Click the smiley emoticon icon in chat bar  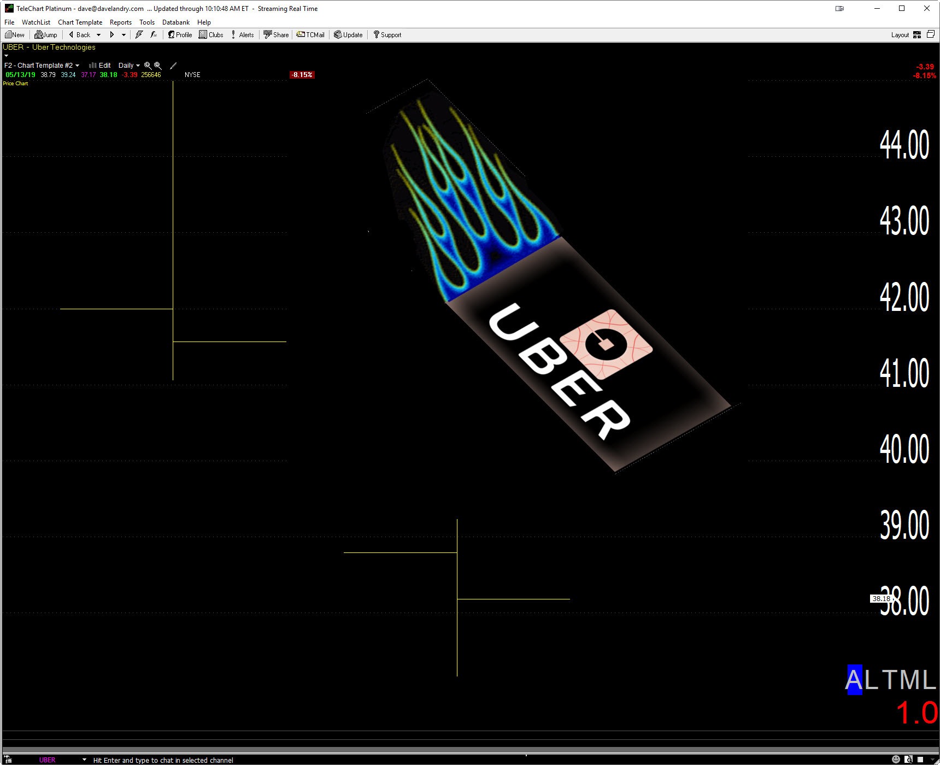896,760
